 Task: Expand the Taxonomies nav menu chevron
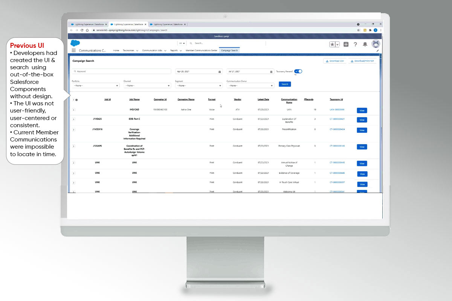(x=137, y=50)
